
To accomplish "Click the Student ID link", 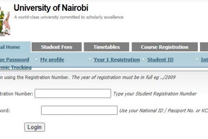I will click(160, 60).
